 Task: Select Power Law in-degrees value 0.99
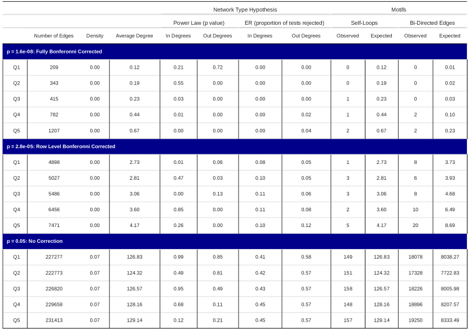click(x=179, y=257)
